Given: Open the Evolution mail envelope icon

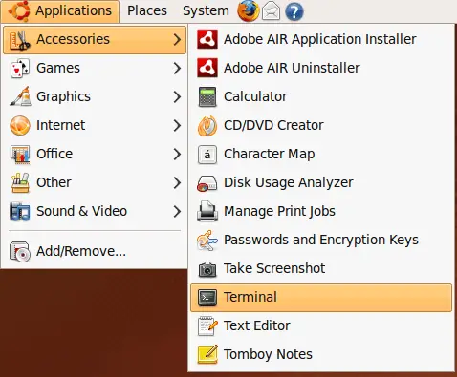Looking at the screenshot, I should (x=271, y=11).
